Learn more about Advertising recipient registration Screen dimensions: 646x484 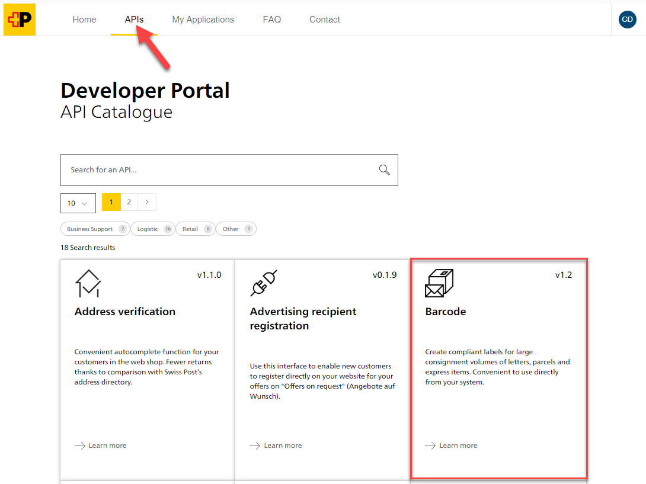(x=276, y=445)
